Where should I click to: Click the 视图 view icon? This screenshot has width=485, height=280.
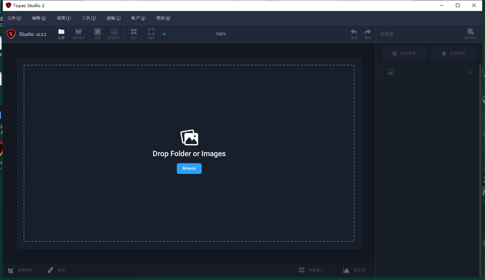(98, 34)
